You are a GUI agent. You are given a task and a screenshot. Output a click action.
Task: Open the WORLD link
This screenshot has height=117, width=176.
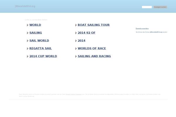(x=35, y=25)
